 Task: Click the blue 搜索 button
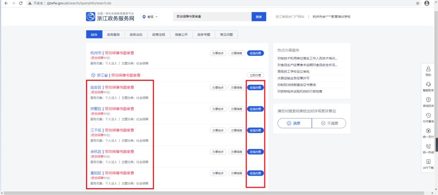(259, 17)
